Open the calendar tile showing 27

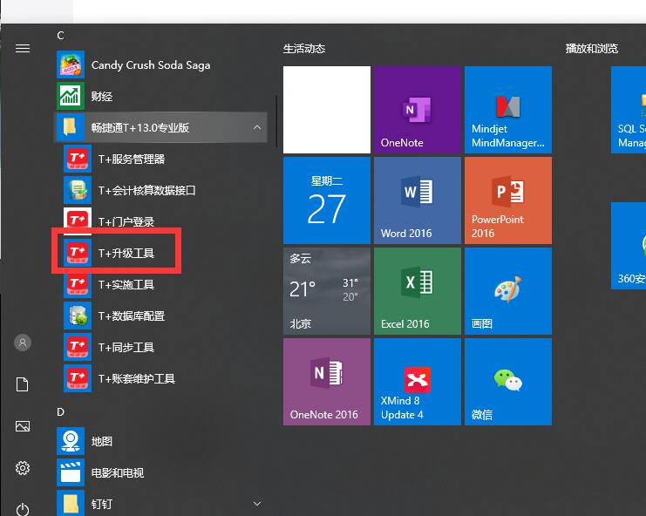click(327, 200)
